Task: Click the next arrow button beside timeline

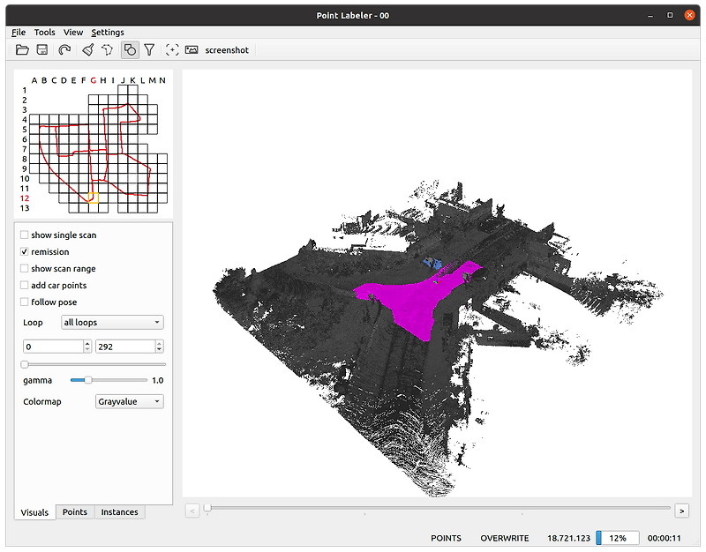Action: coord(681,511)
